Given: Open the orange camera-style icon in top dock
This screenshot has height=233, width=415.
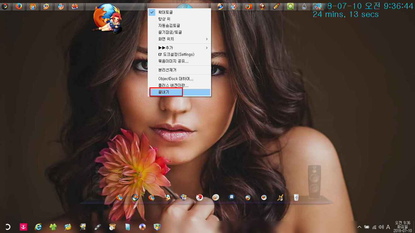Looking at the screenshot, I should pyautogui.click(x=248, y=6).
